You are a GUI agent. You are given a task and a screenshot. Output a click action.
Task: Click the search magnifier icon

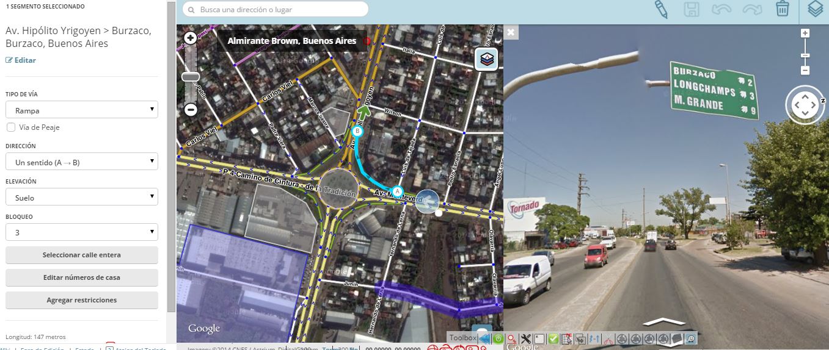point(192,10)
